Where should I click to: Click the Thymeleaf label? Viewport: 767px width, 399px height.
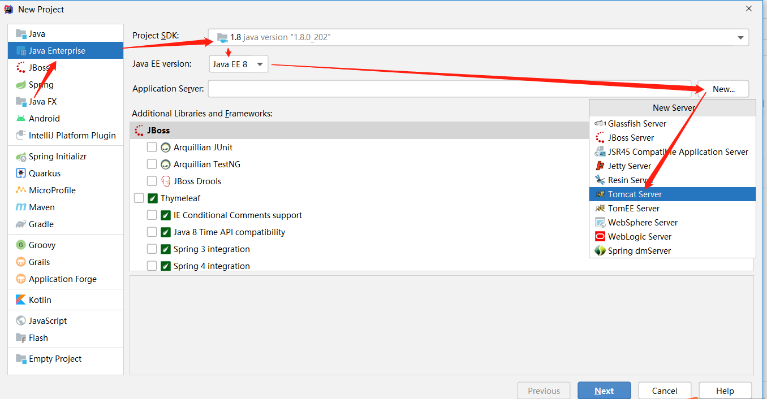(x=180, y=198)
